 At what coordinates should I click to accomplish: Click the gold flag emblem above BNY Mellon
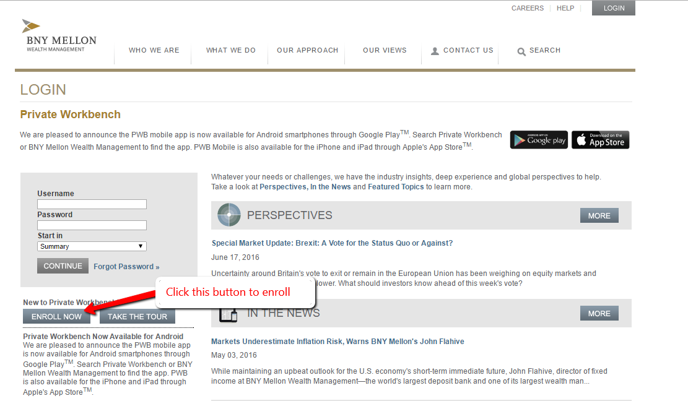[x=32, y=25]
